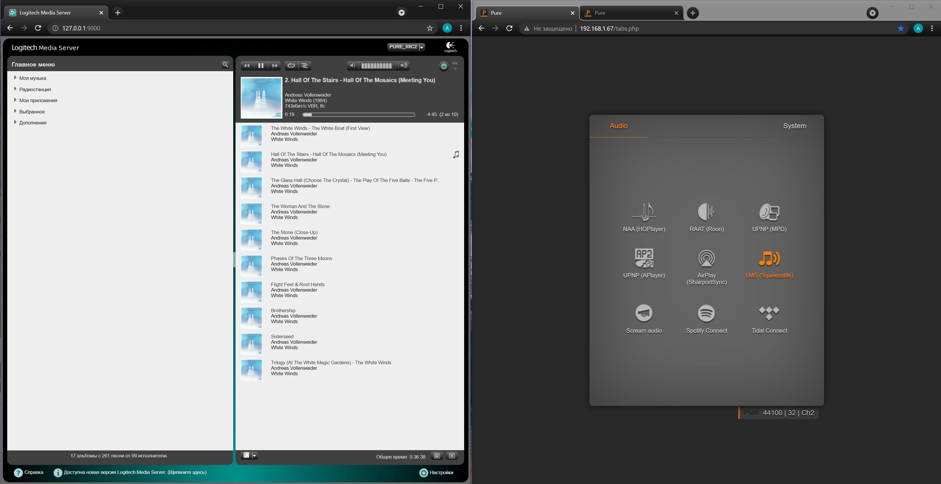
Task: Choose Tidal Connect icon
Action: click(769, 313)
